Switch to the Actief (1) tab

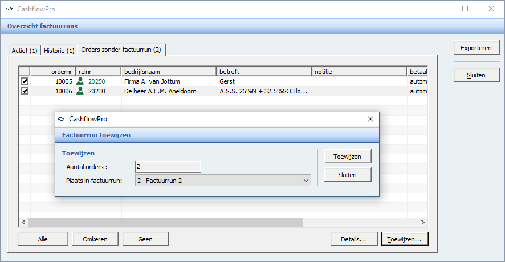25,51
